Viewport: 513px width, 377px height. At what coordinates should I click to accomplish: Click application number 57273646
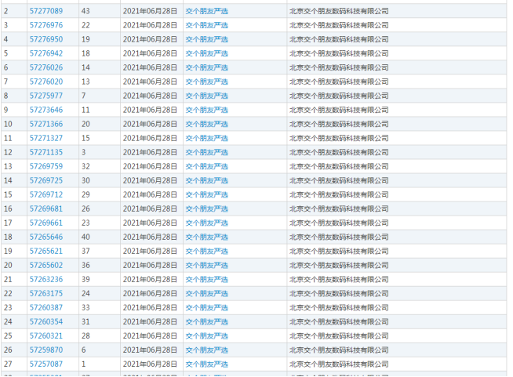tap(45, 110)
